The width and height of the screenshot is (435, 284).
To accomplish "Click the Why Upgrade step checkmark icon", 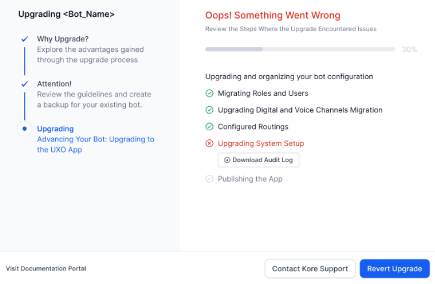I will [x=25, y=39].
